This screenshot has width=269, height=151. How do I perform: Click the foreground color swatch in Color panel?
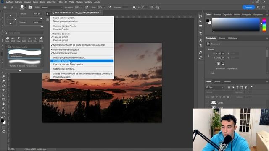point(208,21)
